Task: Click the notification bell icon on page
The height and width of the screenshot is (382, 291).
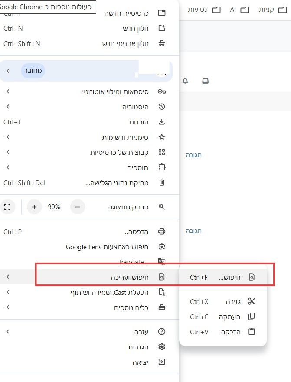Action: (x=185, y=81)
